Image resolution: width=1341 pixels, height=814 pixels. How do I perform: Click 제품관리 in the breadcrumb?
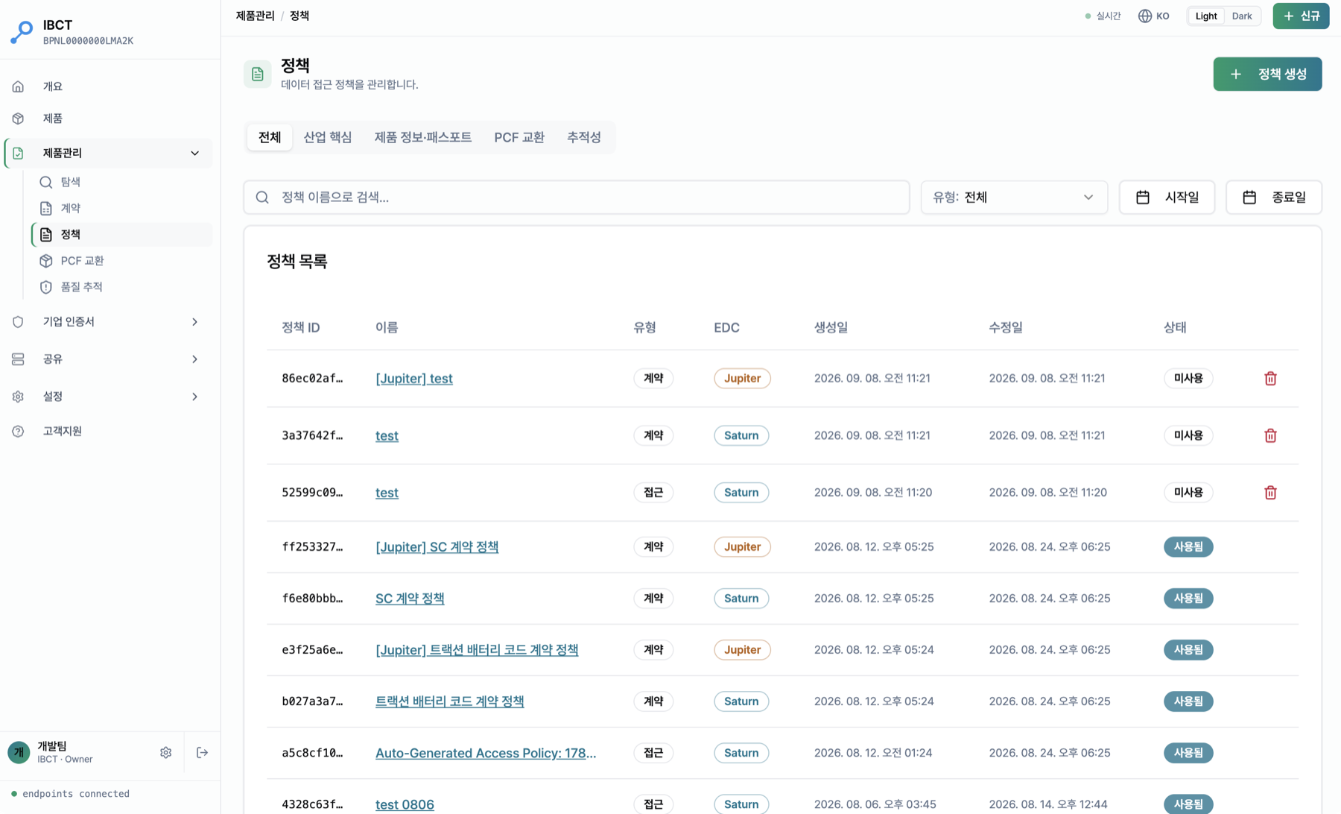(x=256, y=16)
